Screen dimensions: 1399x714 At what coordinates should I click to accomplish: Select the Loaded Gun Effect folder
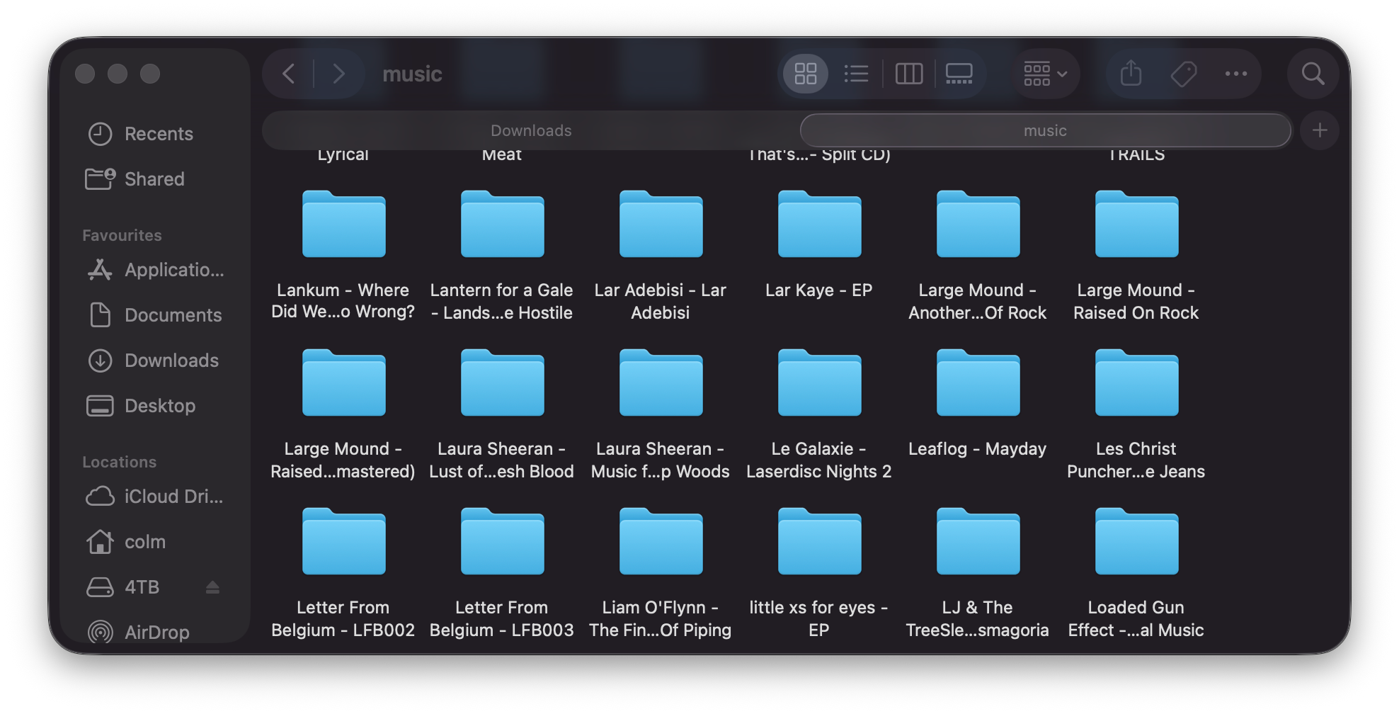click(x=1137, y=541)
